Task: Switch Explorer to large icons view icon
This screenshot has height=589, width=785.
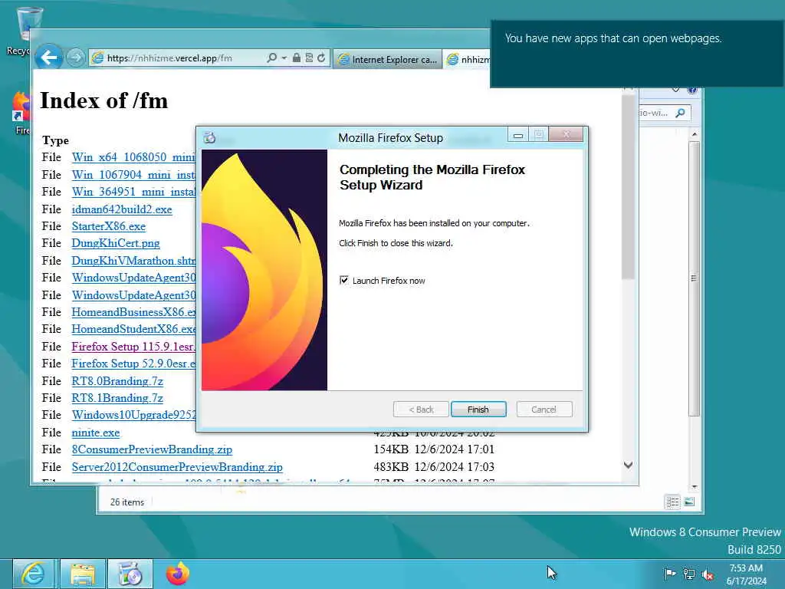Action: tap(689, 502)
